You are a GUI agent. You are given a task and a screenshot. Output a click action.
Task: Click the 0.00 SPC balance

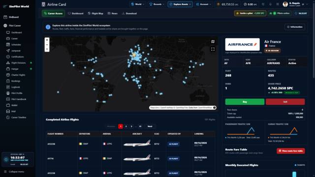[251, 4]
